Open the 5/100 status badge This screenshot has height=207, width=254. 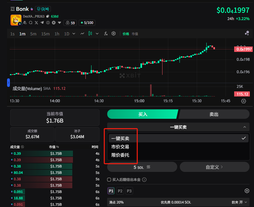coord(87,23)
